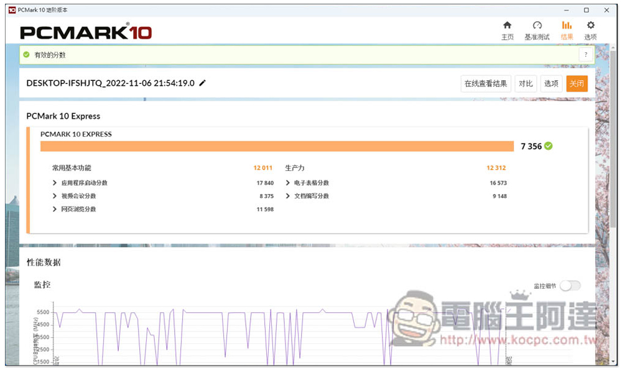Screen dimensions: 622x370
Task: Click the Essentials (常用基本功能) score 12 011
Action: [x=262, y=168]
